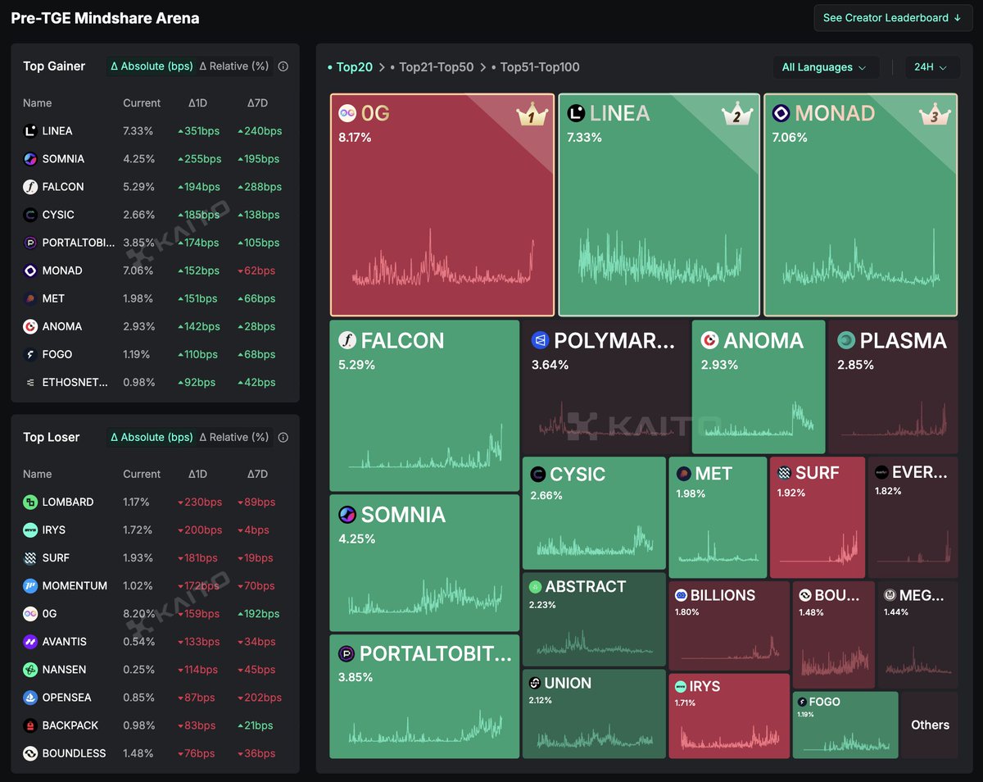Click the Δ1D column header in Top Gainer
The height and width of the screenshot is (782, 983).
197,103
